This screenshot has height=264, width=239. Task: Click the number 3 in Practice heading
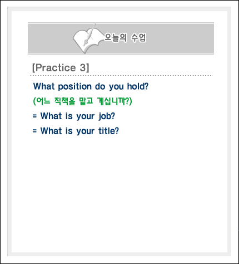[83, 67]
